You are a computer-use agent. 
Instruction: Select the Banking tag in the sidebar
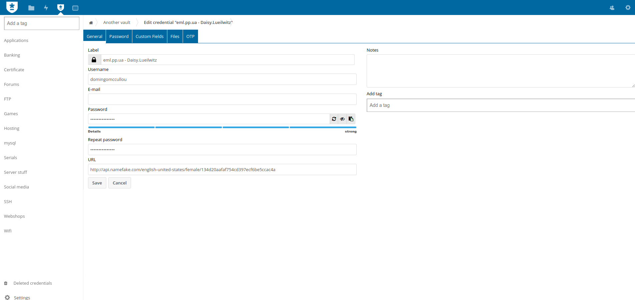[12, 55]
